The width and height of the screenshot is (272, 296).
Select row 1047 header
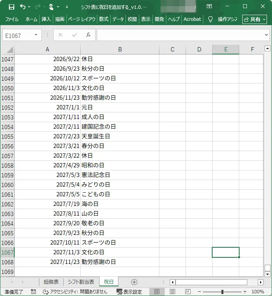pyautogui.click(x=7, y=59)
